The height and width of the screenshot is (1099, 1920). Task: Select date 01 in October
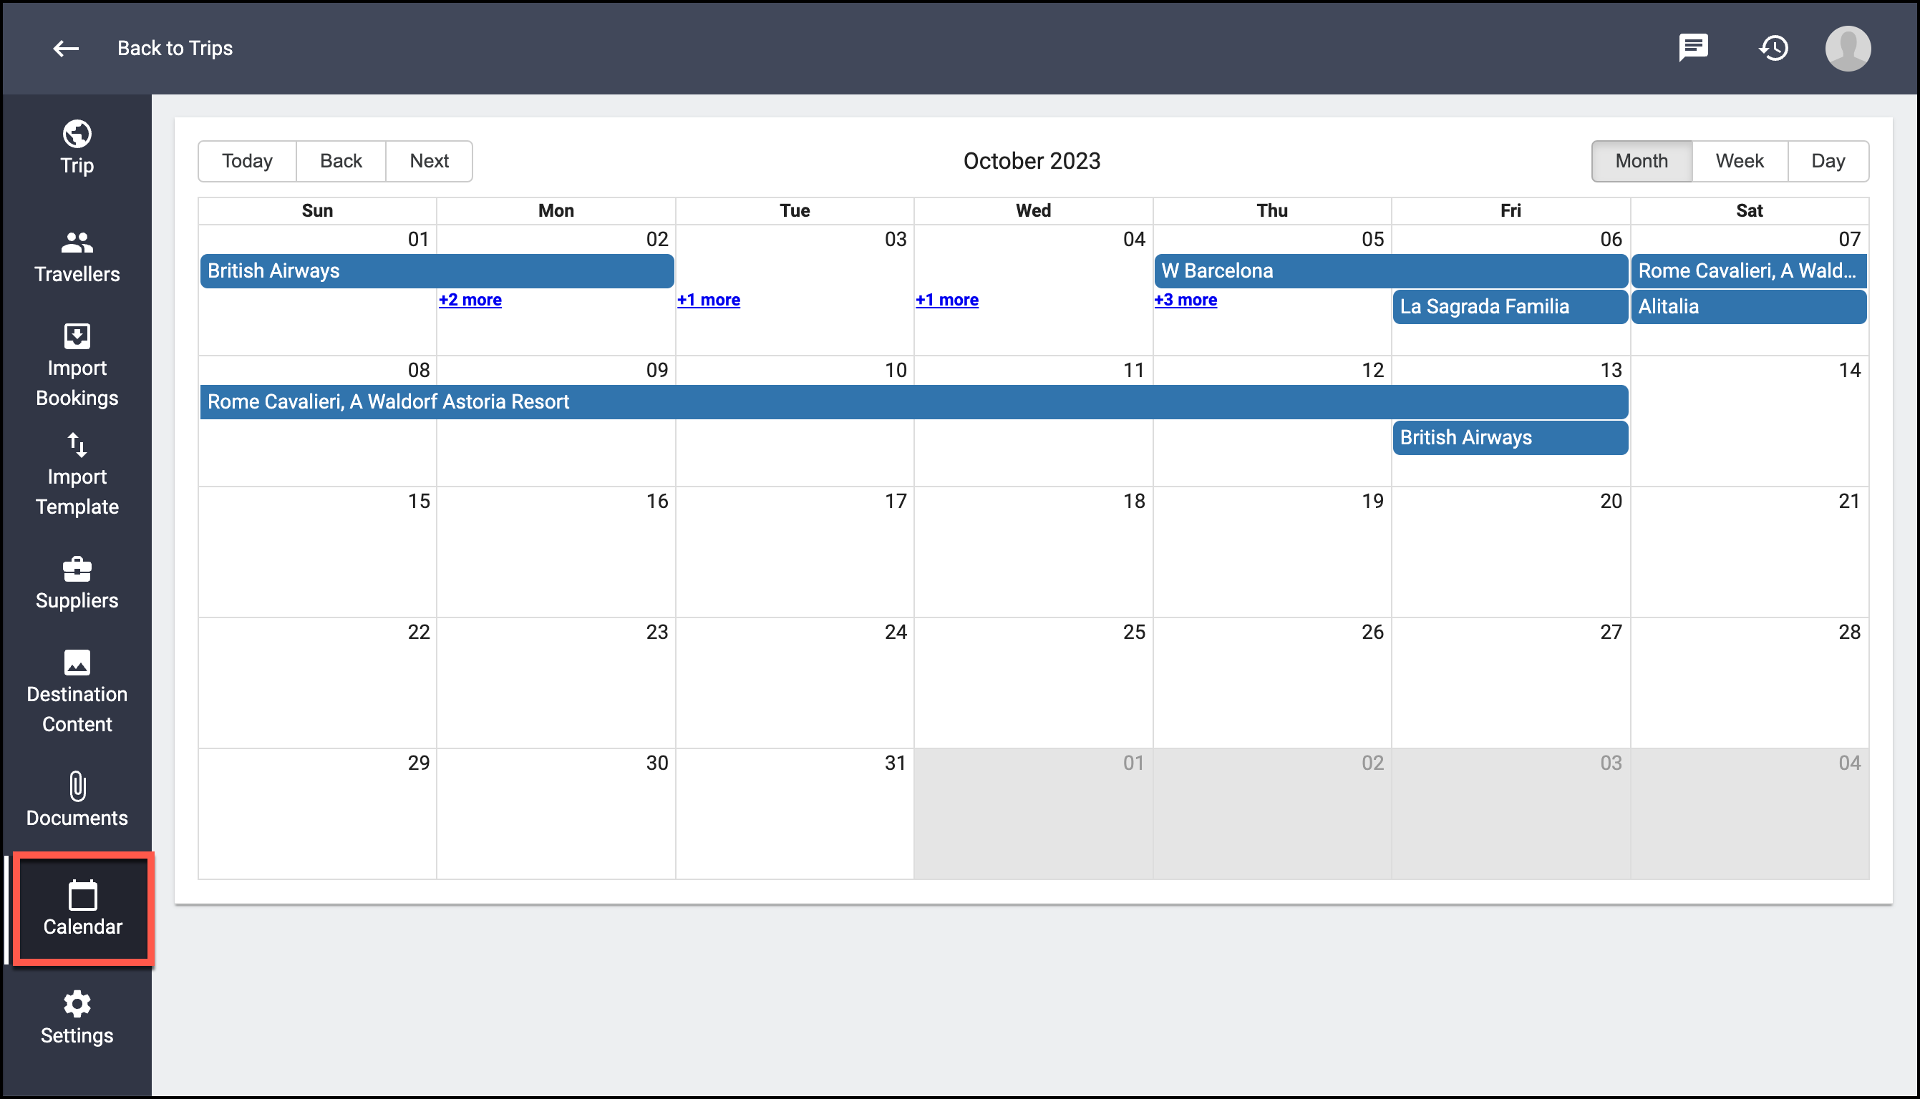[x=418, y=239]
